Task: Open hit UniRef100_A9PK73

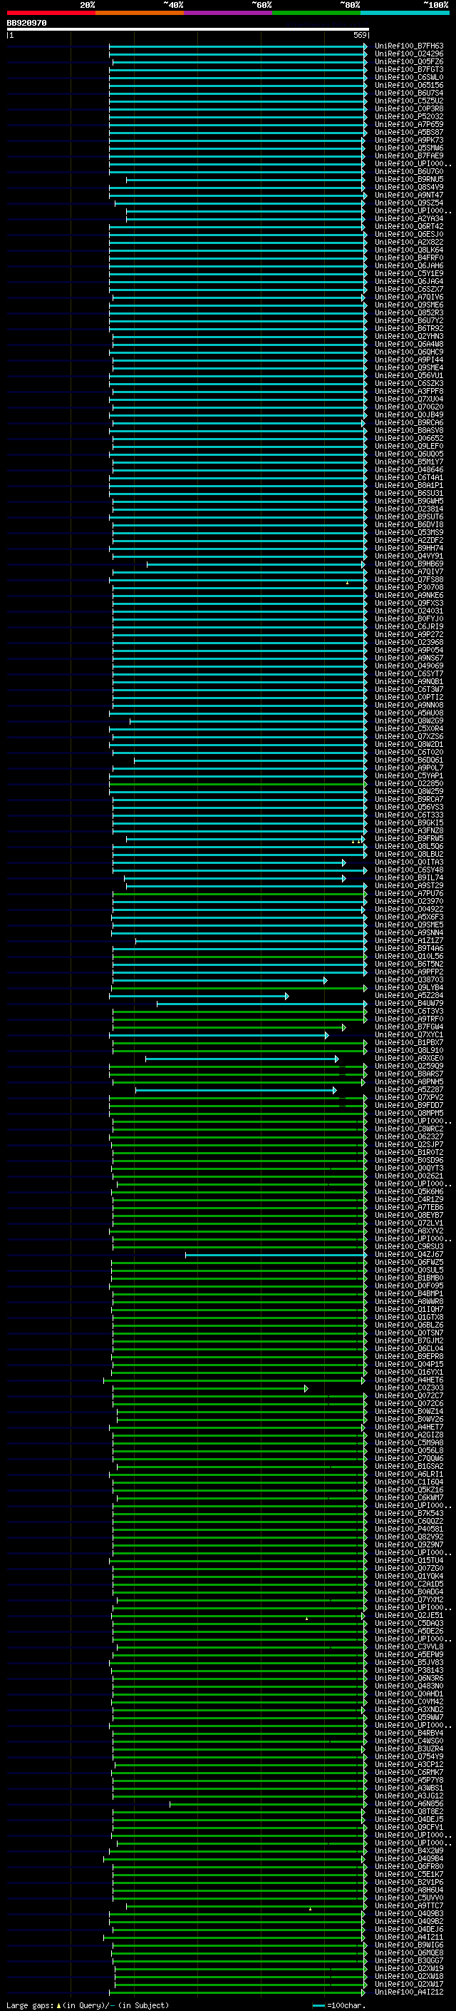Action: click(x=409, y=141)
